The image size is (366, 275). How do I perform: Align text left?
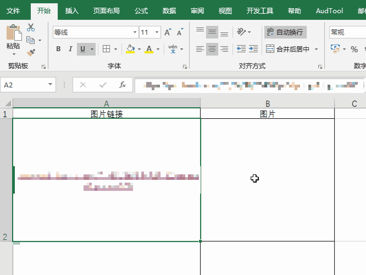[x=200, y=49]
